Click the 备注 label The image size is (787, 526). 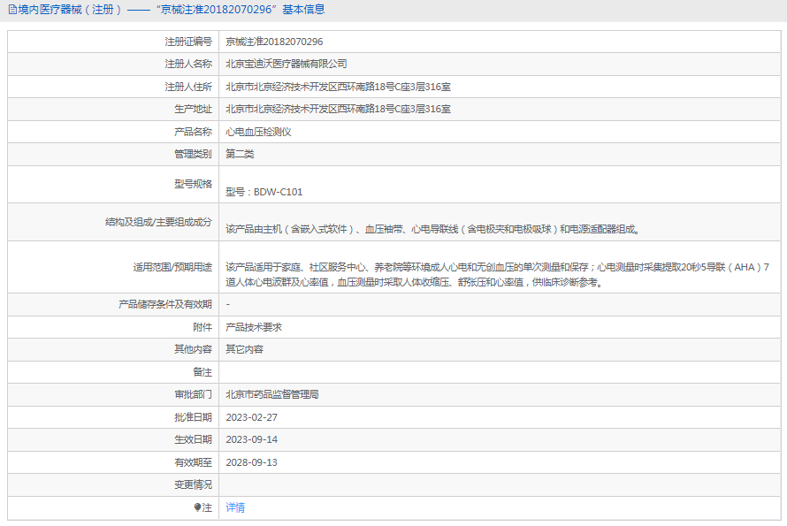(x=202, y=372)
